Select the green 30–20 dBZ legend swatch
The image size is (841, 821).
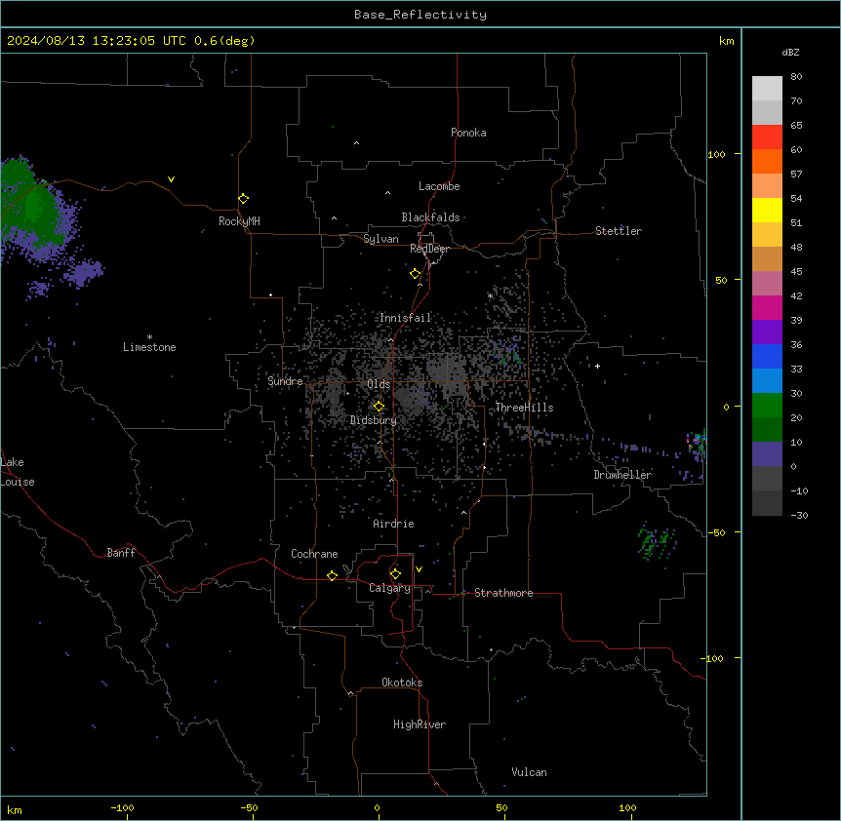pyautogui.click(x=767, y=406)
